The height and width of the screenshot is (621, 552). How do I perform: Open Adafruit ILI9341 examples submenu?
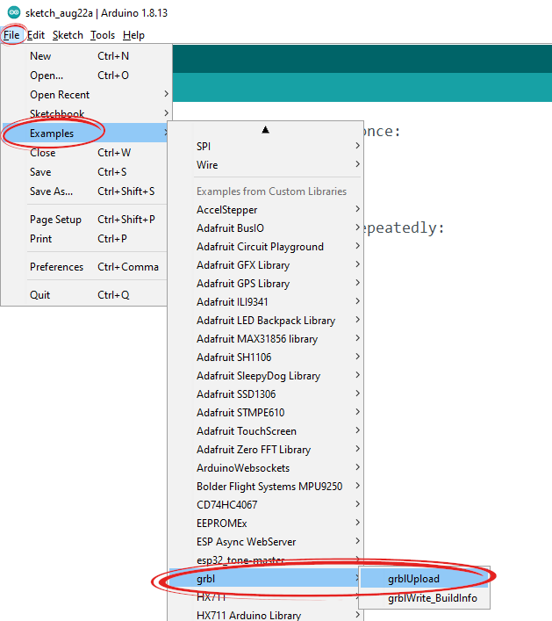[266, 302]
